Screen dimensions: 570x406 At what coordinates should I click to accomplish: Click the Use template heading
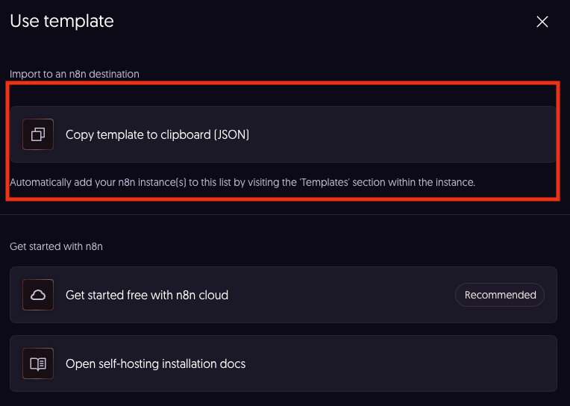coord(62,21)
